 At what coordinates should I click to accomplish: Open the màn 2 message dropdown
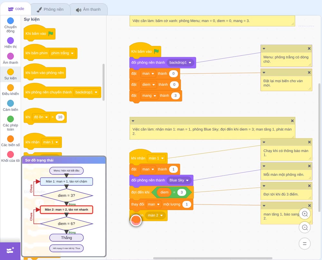coord(155,215)
